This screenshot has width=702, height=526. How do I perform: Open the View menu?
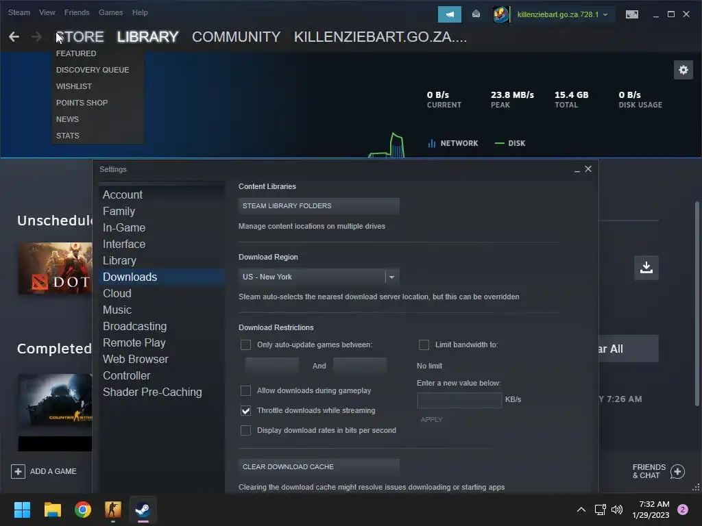47,12
